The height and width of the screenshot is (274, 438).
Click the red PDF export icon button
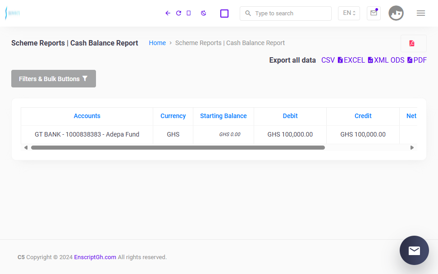pos(413,43)
